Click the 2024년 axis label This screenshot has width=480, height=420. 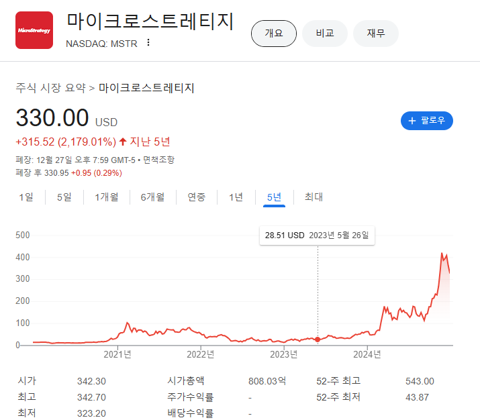pyautogui.click(x=367, y=354)
